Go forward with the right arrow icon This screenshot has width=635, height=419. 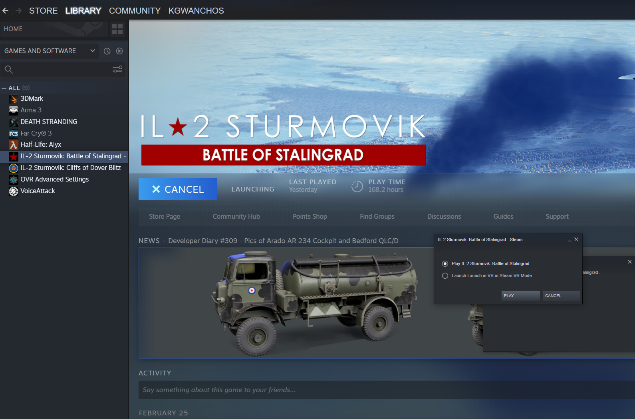tap(18, 11)
